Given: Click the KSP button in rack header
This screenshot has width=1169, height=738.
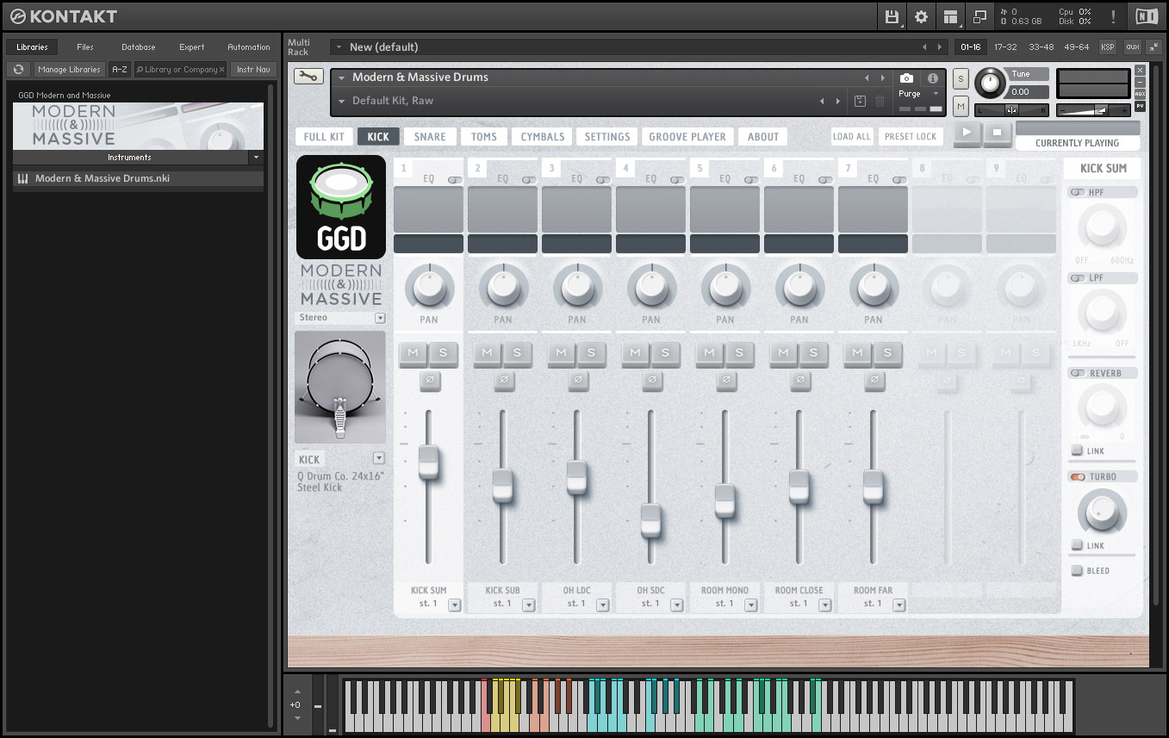Looking at the screenshot, I should (1107, 47).
